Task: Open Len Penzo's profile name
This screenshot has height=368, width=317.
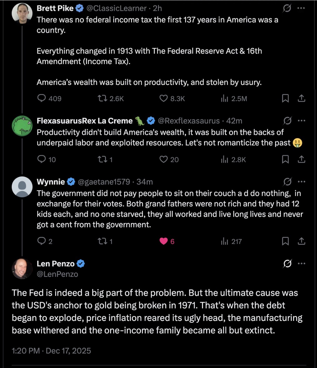Action: (55, 264)
